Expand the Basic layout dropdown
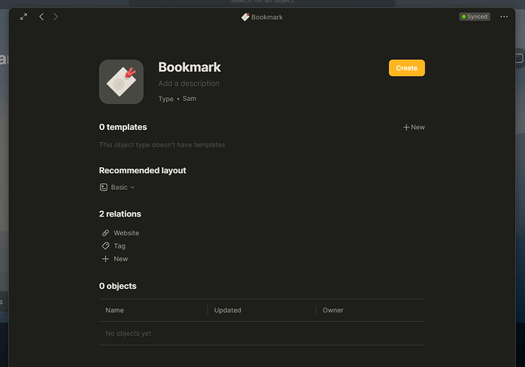The image size is (525, 367). [132, 187]
